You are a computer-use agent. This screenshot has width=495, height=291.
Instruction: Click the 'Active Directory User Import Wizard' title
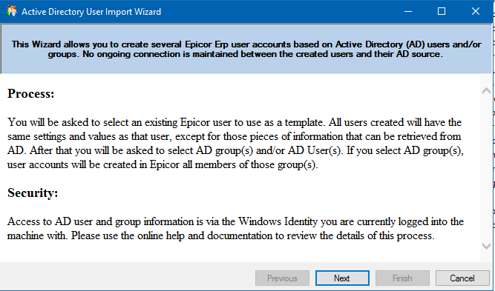[91, 12]
